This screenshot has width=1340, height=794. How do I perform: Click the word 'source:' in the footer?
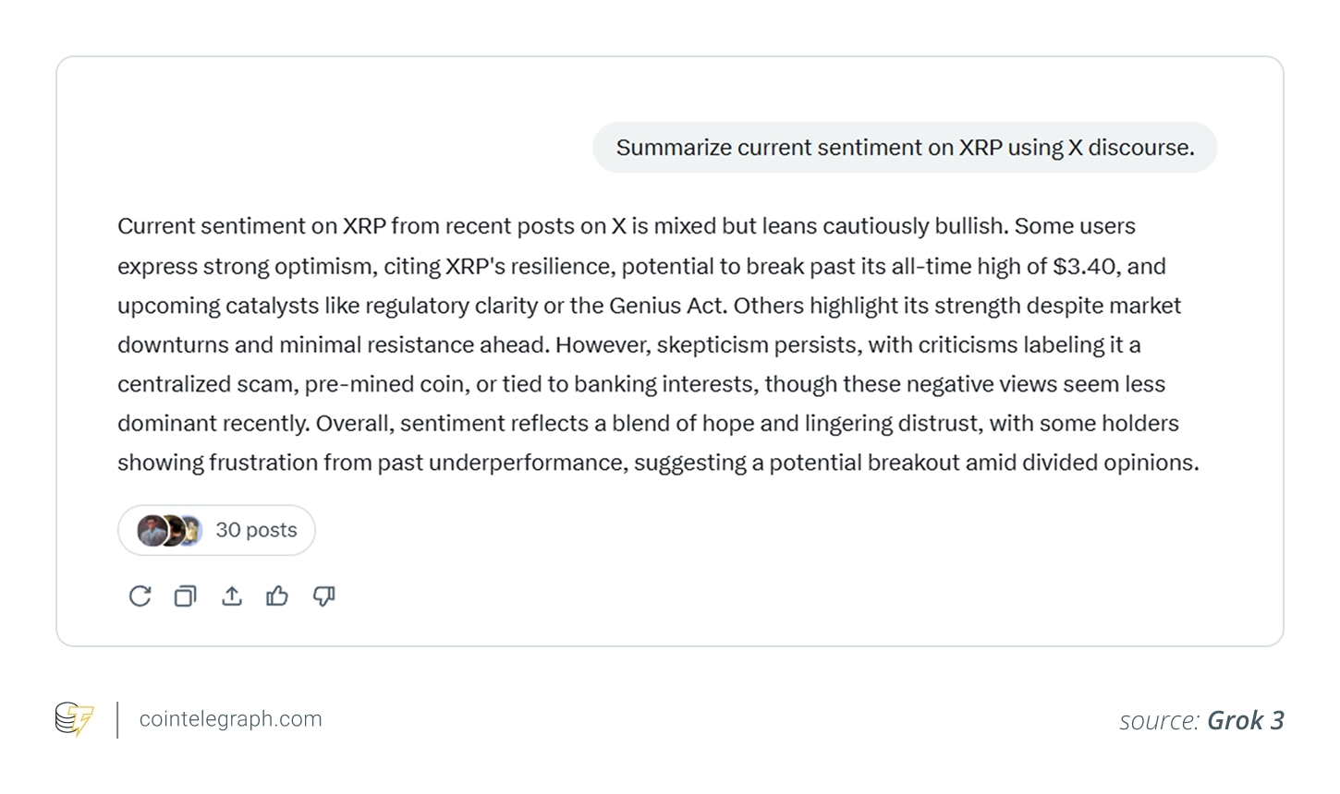coord(1159,720)
